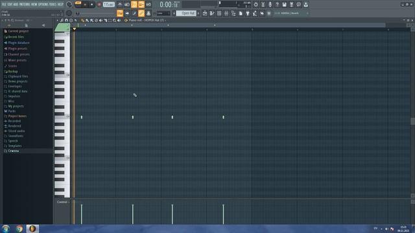Click next pattern arrow right of Open Hat
Viewport: 415px width, 233px height.
198,13
